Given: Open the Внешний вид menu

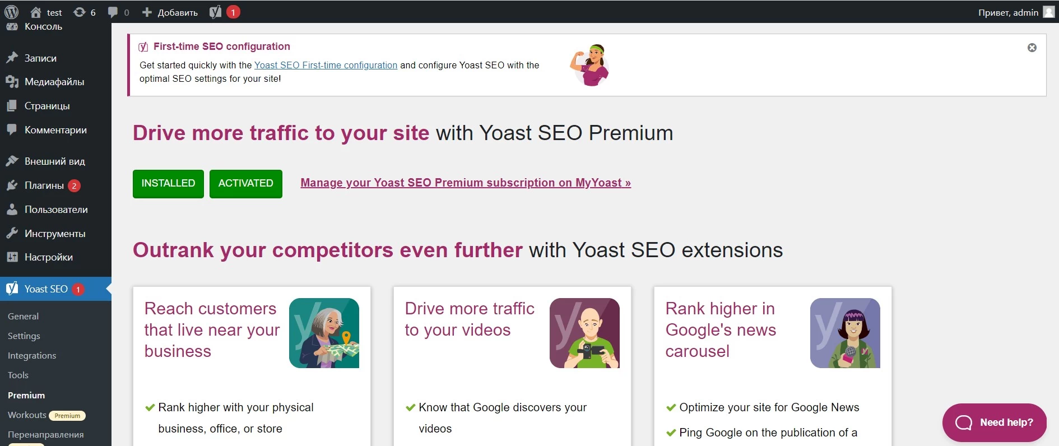Looking at the screenshot, I should (x=55, y=161).
